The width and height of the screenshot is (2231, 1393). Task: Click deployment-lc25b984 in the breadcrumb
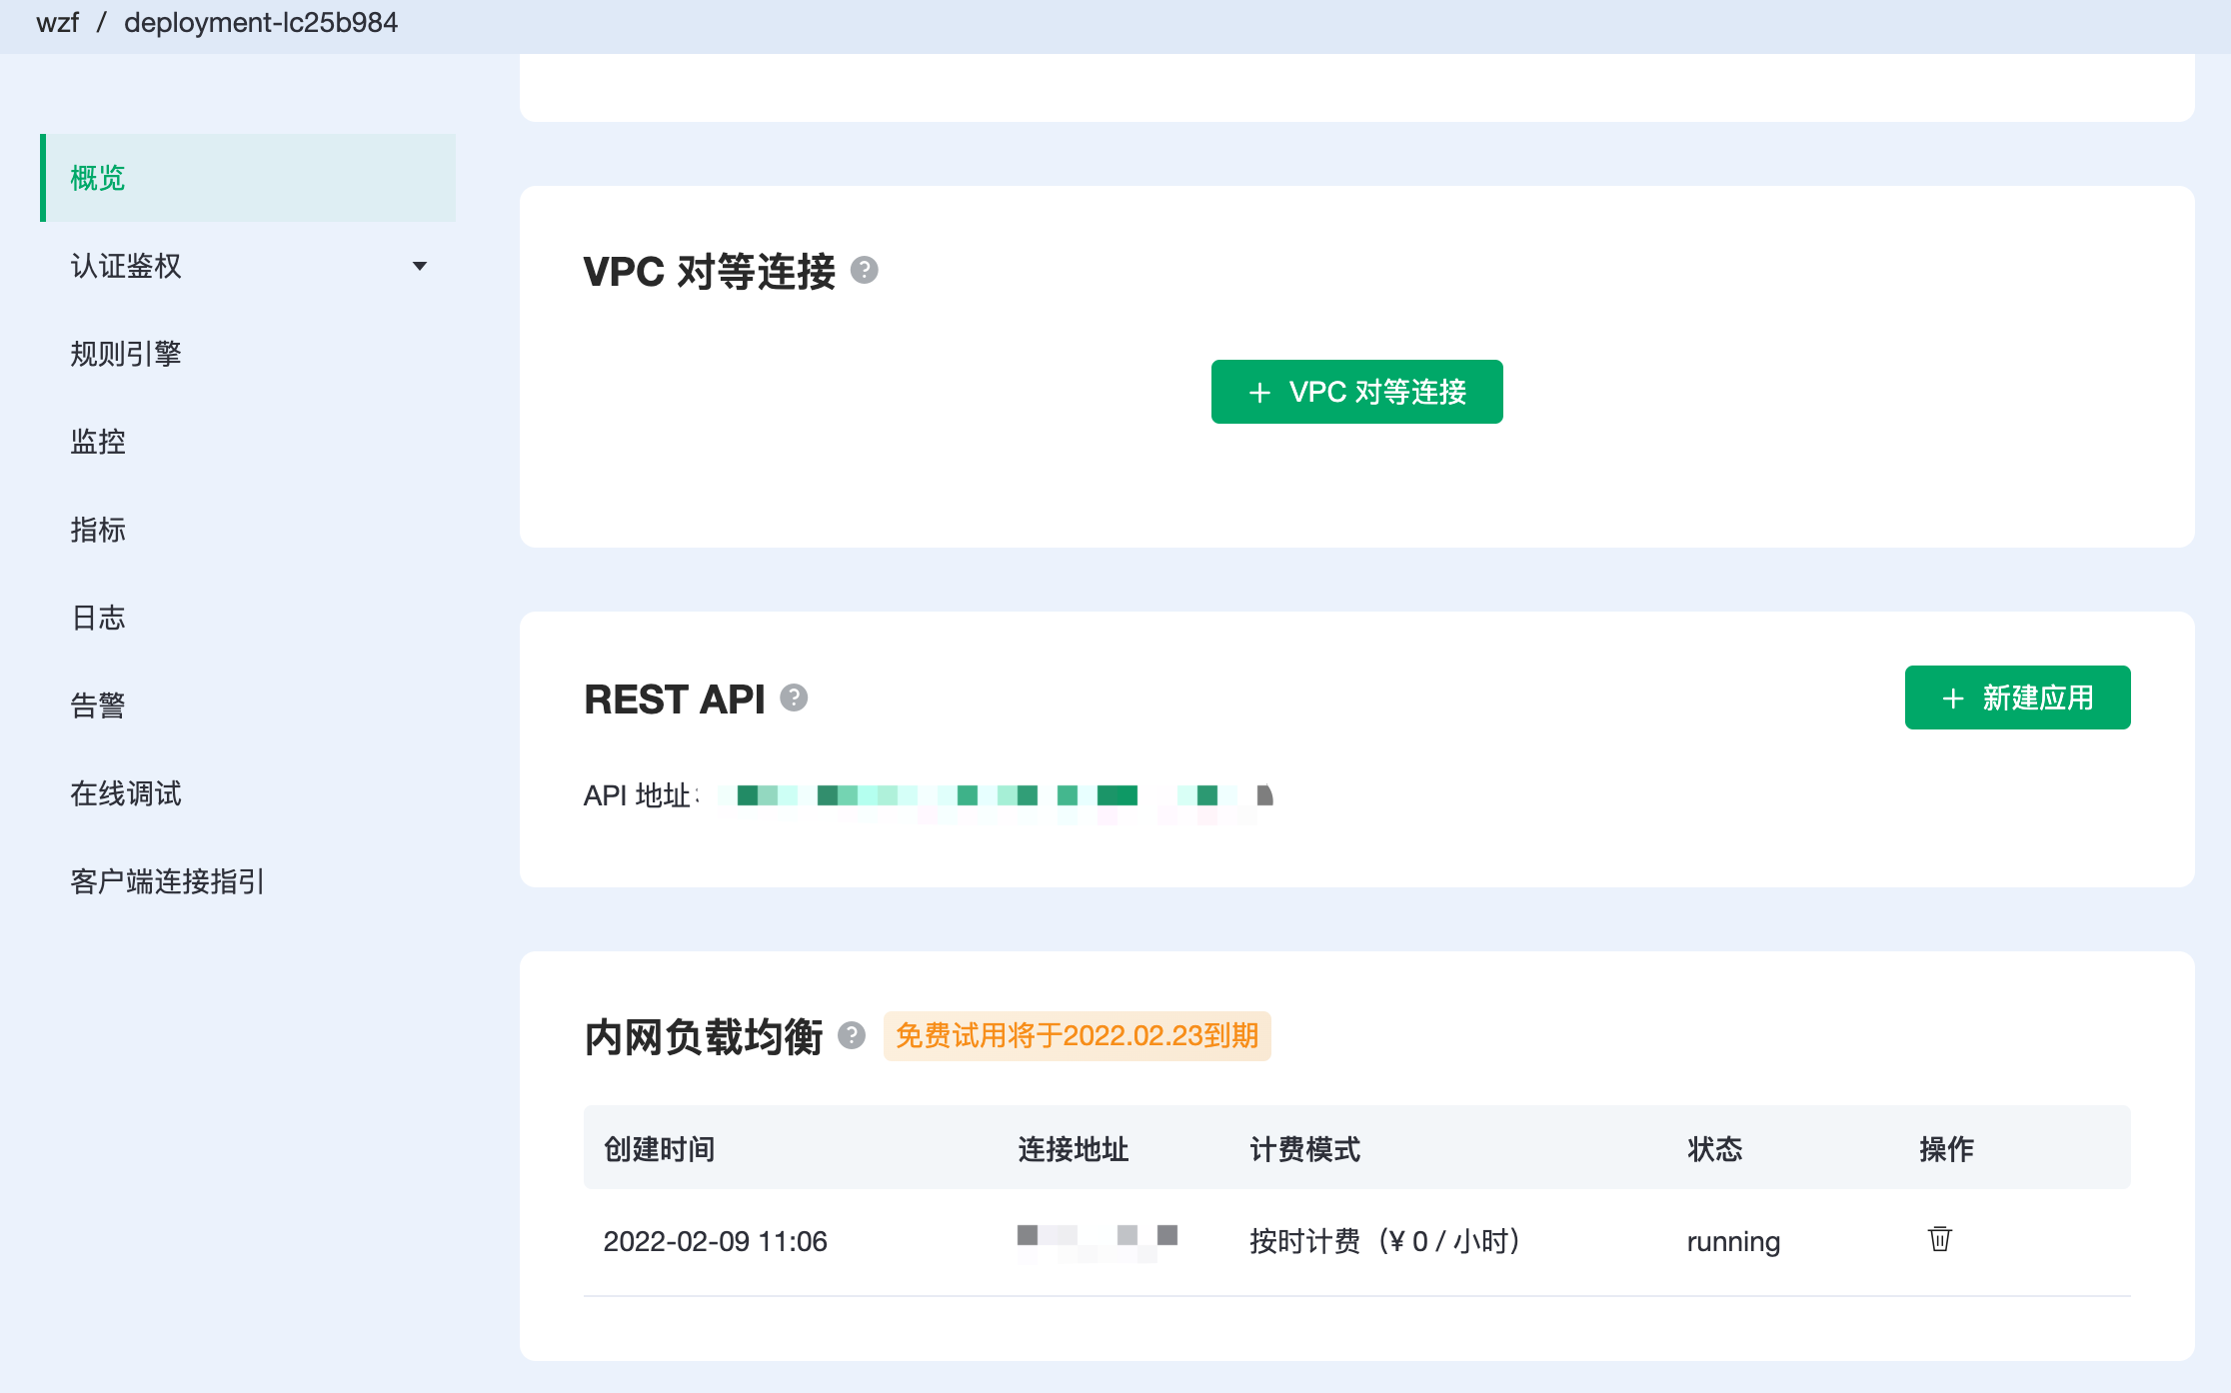point(261,22)
